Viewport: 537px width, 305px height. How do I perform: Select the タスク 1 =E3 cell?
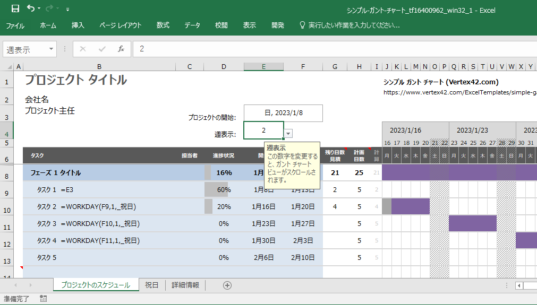[99, 190]
